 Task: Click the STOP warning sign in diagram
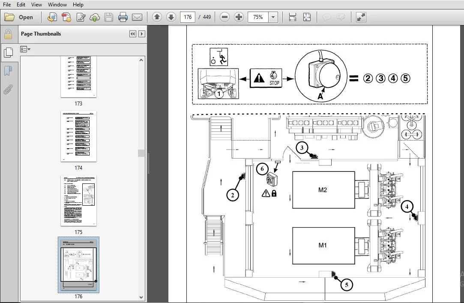click(x=266, y=78)
